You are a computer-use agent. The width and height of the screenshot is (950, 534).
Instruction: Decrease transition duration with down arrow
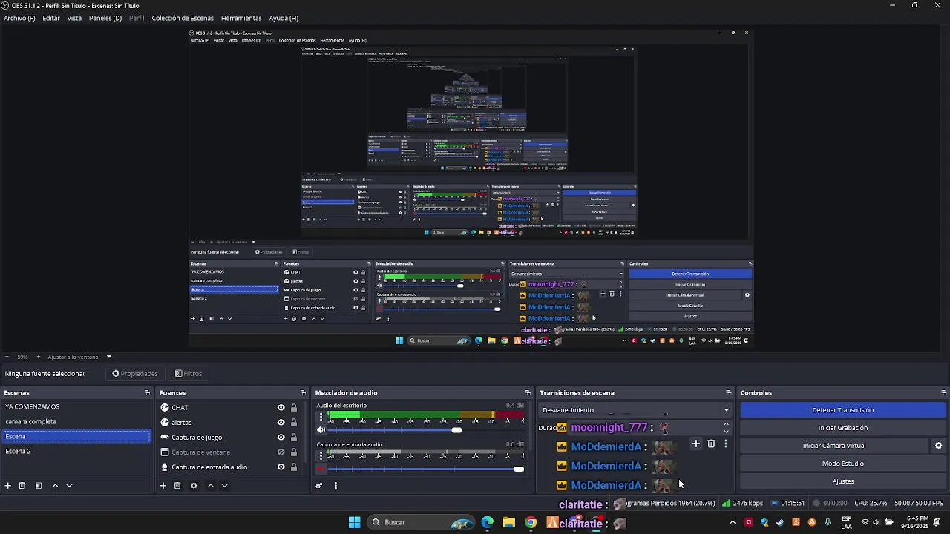click(726, 432)
